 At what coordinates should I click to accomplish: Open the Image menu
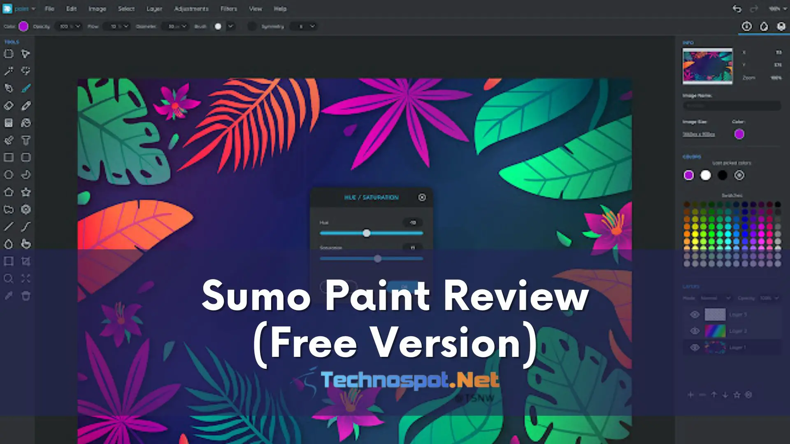pos(97,9)
